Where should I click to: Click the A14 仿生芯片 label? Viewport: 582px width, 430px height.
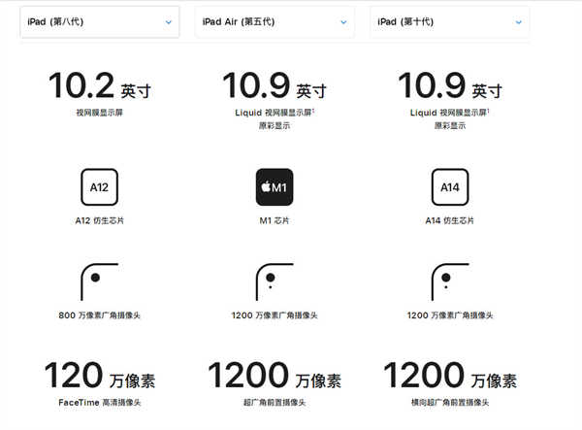[x=450, y=221]
